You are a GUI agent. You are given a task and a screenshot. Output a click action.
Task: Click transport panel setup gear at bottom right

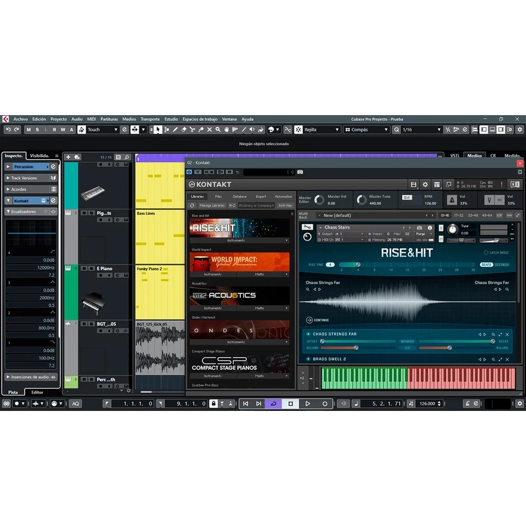520,404
